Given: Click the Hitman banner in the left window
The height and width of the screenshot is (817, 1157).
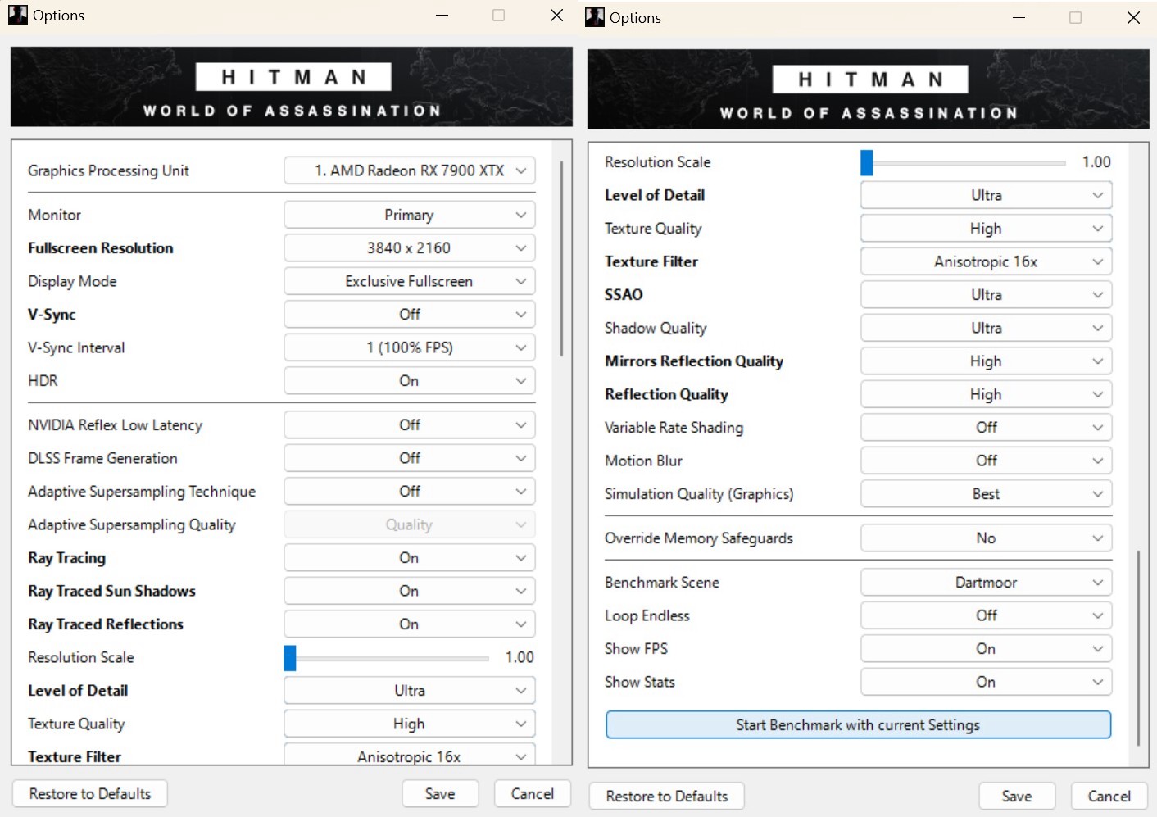Looking at the screenshot, I should click(292, 87).
